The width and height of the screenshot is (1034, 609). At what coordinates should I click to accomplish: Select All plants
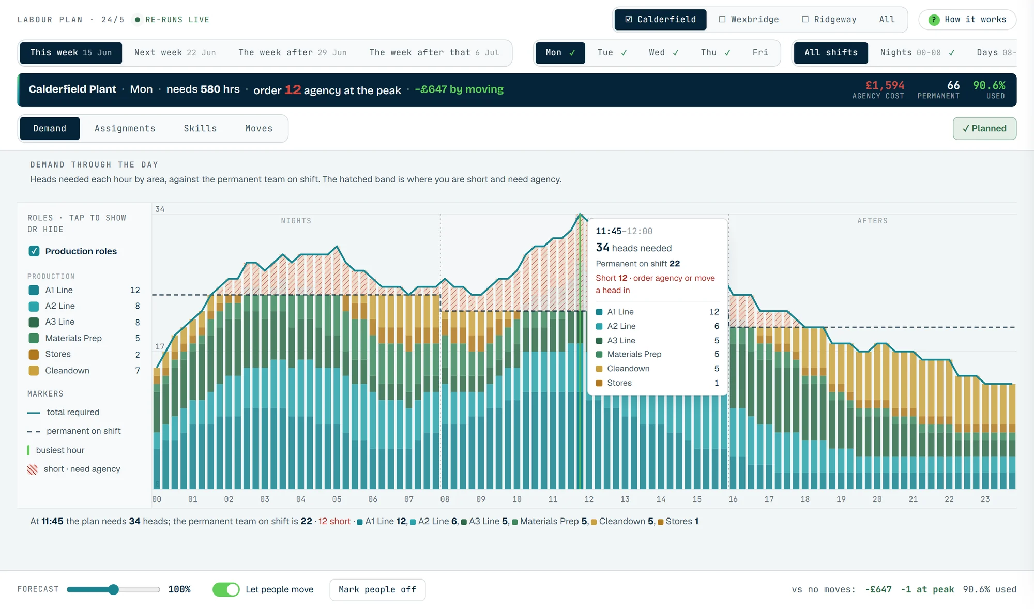pyautogui.click(x=887, y=20)
